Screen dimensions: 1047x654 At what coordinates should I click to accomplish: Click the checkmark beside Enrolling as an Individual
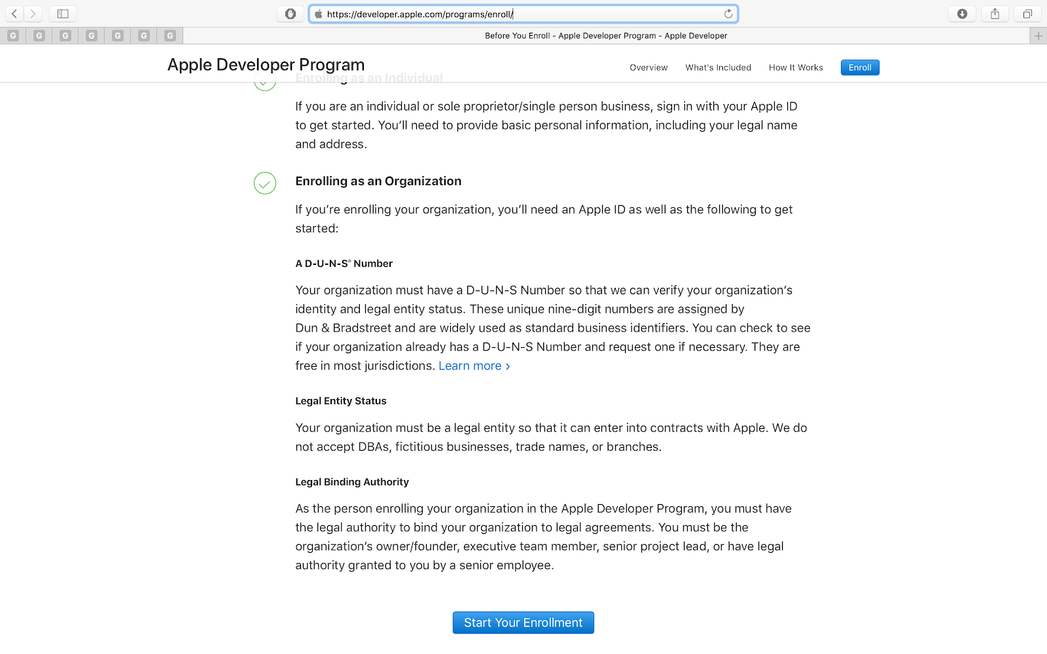click(x=264, y=80)
